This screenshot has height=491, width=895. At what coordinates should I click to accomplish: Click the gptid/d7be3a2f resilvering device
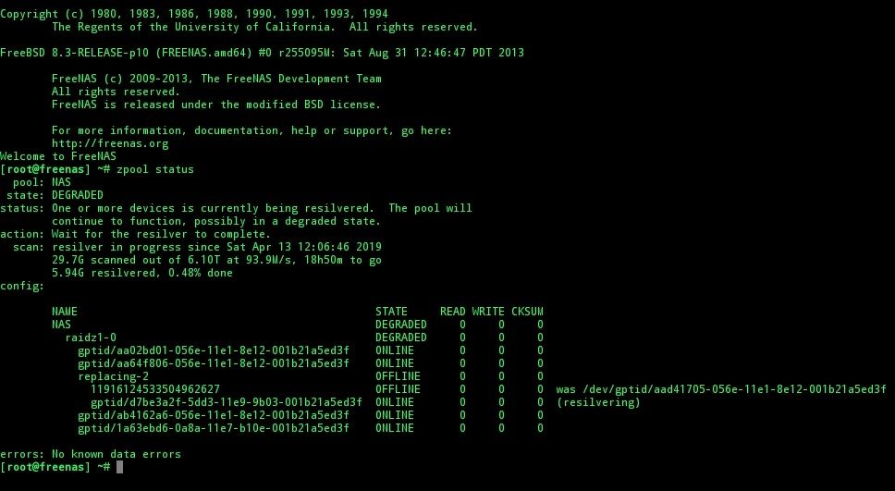click(x=226, y=402)
